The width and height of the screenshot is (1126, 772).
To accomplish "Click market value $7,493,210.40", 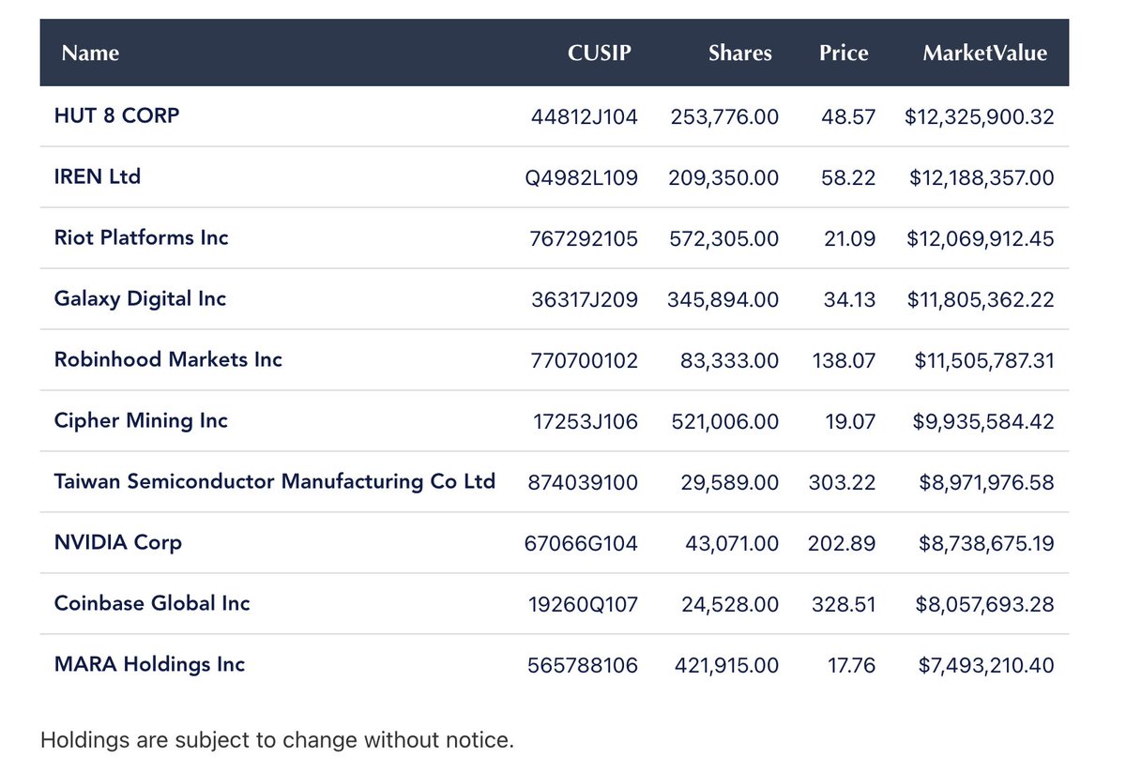I will coord(986,666).
